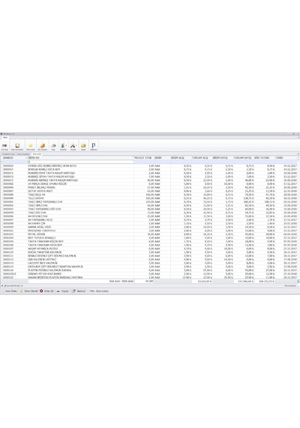The width and height of the screenshot is (300, 428).
Task: Open the Ayarlar tools icon
Action: click(x=73, y=146)
